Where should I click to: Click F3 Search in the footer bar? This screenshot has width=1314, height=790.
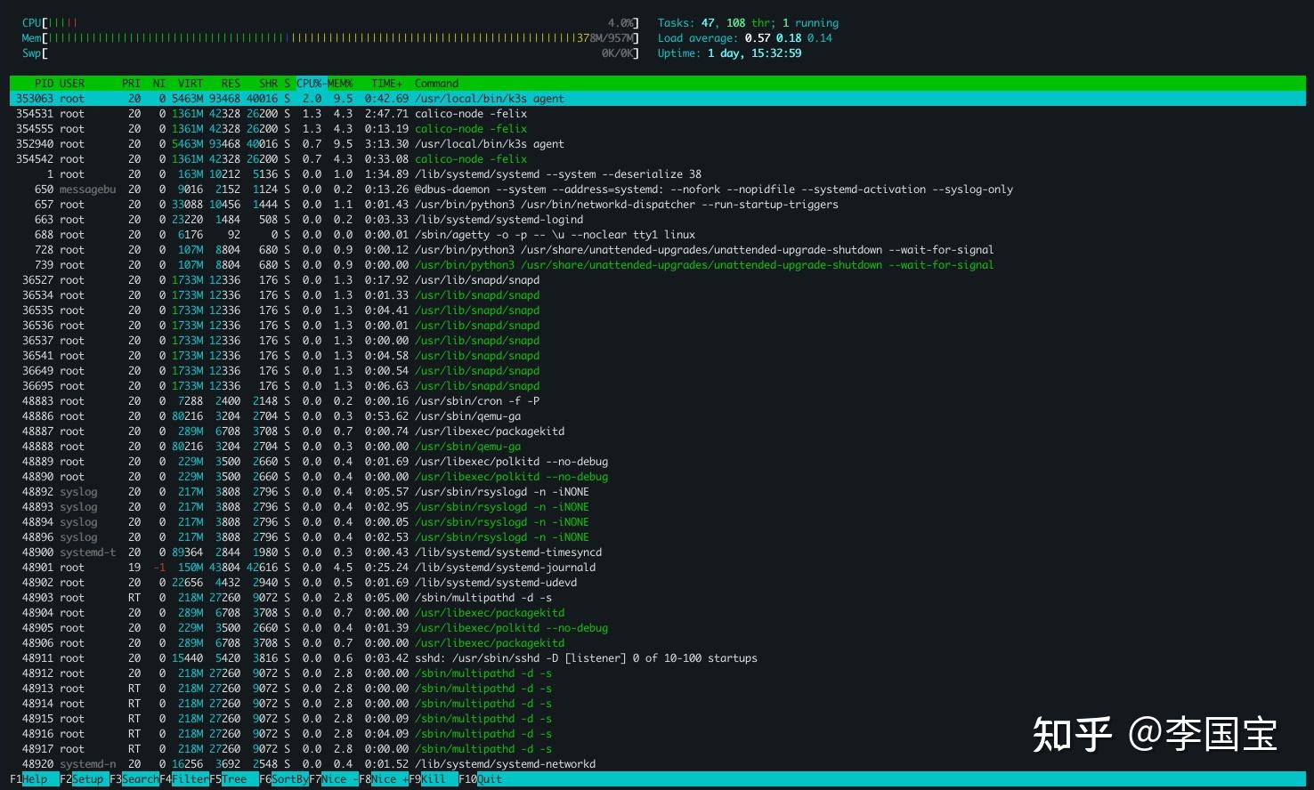(x=140, y=779)
